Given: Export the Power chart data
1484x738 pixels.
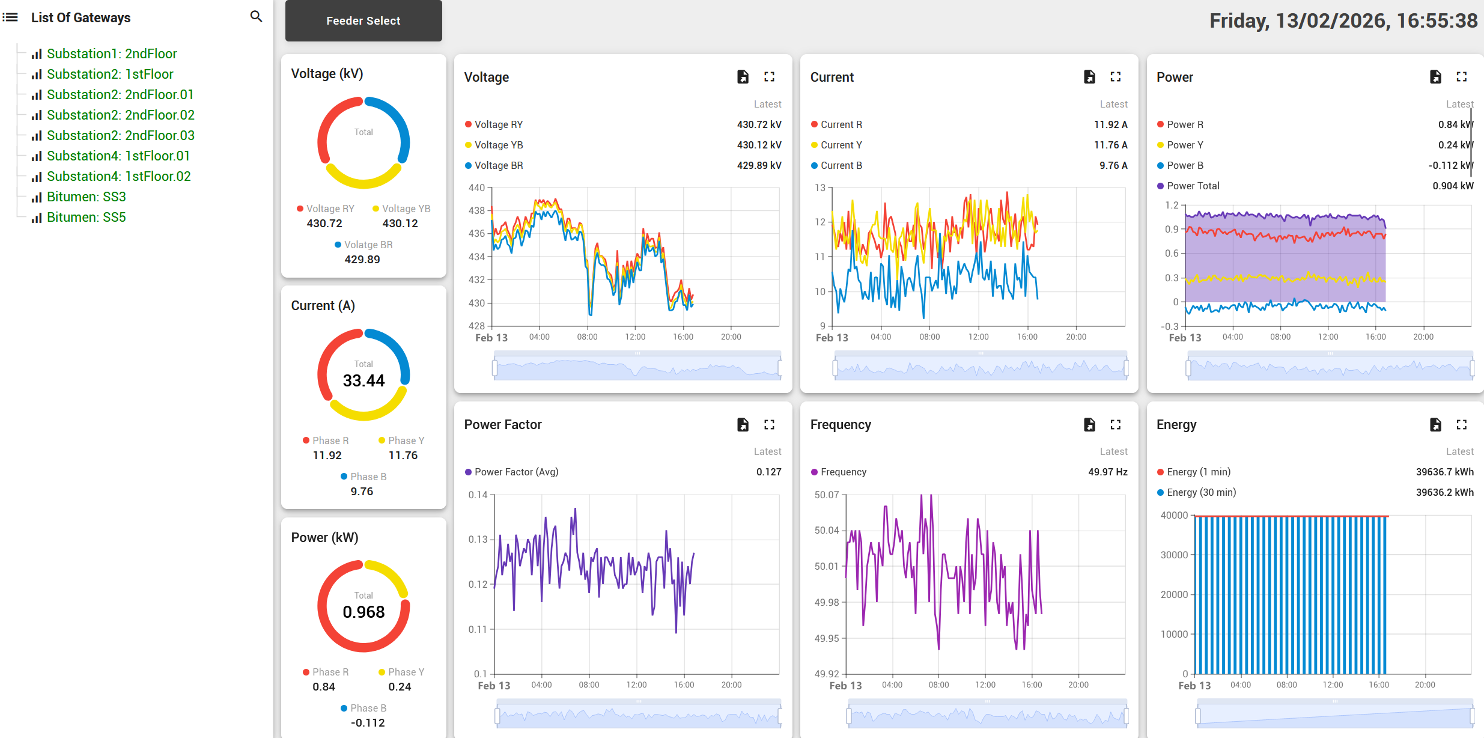Looking at the screenshot, I should [x=1435, y=76].
